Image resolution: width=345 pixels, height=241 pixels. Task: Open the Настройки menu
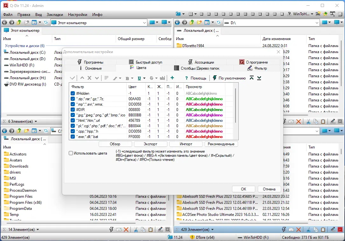(x=77, y=15)
